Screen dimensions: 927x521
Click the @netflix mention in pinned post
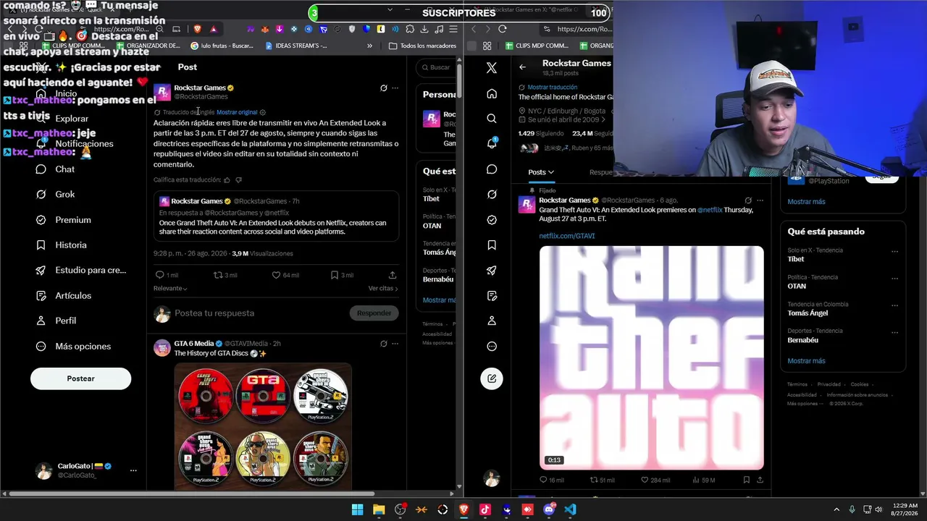710,210
